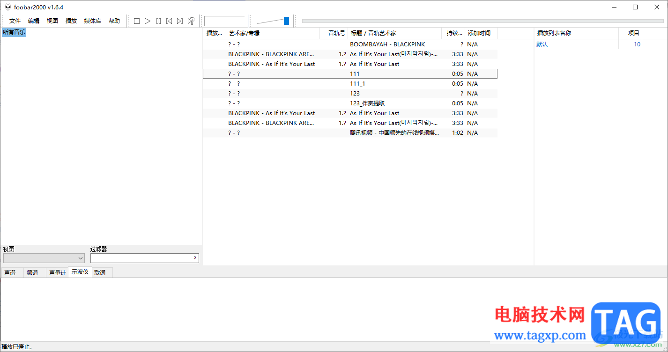Switch to the 声量计 tab
Viewport: 668px width, 352px height.
(57, 272)
